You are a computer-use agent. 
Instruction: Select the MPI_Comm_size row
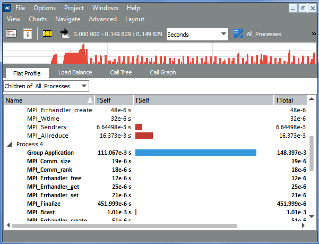[156, 161]
